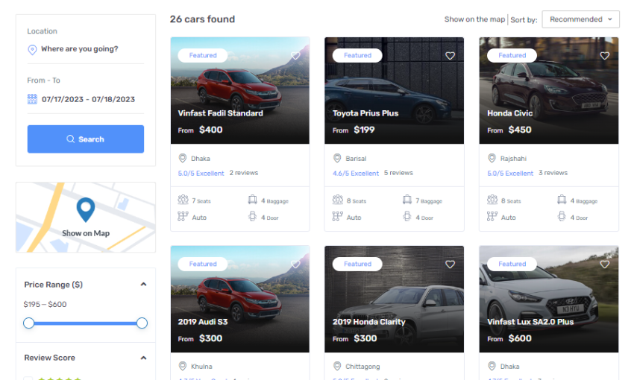Click the right price range slider handle
Image resolution: width=634 pixels, height=380 pixels.
click(x=142, y=323)
